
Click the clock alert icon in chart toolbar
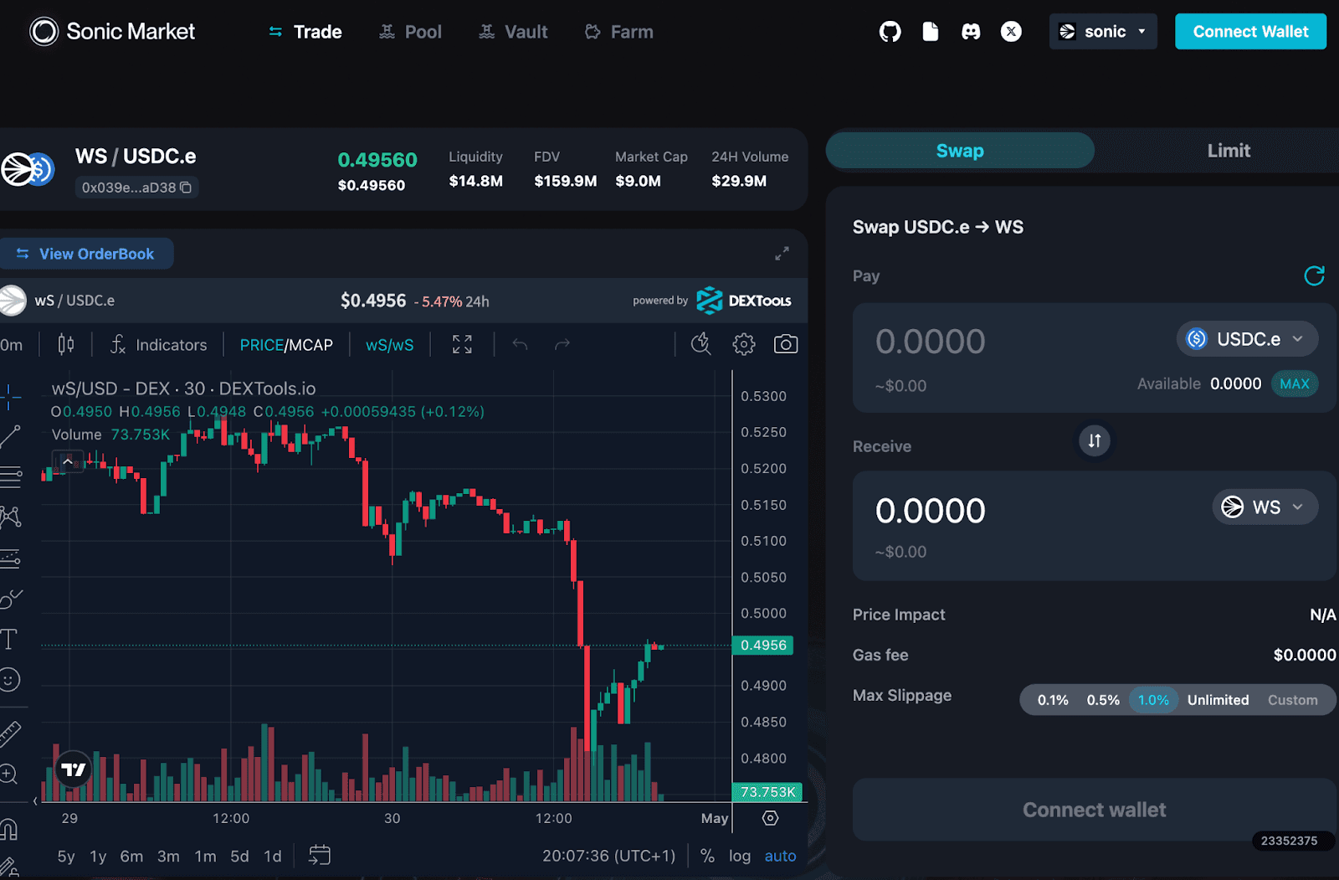[700, 344]
